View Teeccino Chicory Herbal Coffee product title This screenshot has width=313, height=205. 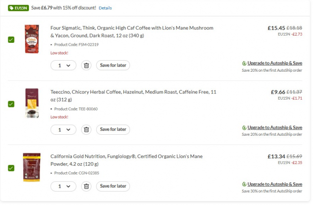point(133,96)
